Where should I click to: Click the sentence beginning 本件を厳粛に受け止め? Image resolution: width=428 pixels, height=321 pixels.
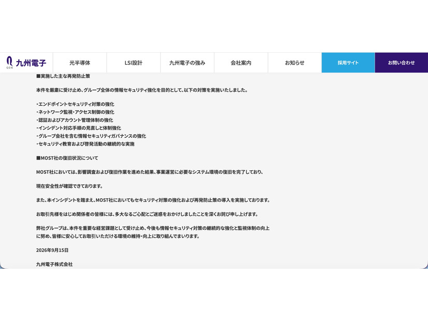tap(142, 90)
